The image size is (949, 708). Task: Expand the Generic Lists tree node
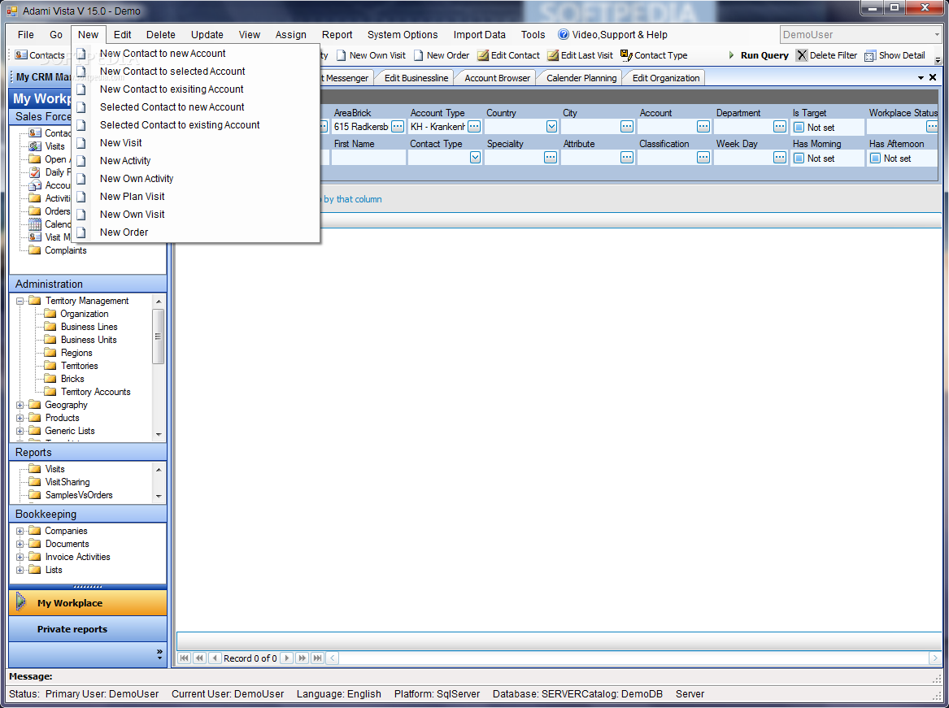click(x=20, y=431)
